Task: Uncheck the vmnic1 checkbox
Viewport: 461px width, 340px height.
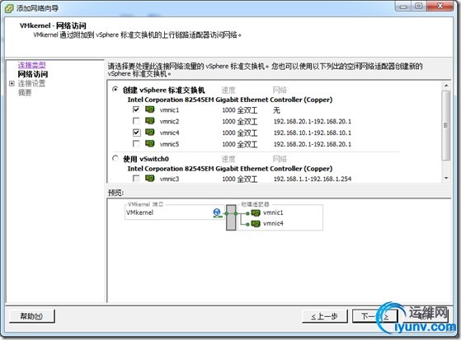Action: pos(136,109)
